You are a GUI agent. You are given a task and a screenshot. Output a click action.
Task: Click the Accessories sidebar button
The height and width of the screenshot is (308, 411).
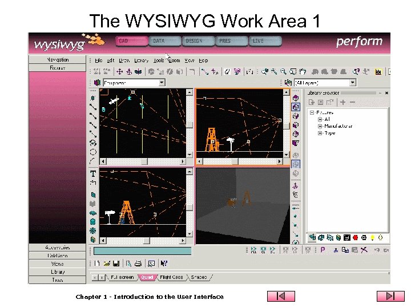[58, 248]
